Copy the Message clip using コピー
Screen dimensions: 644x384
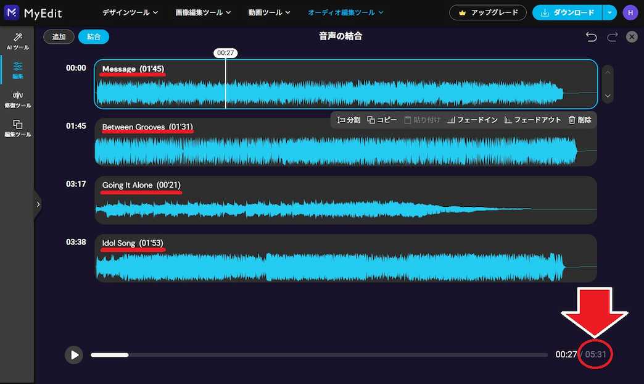click(382, 120)
